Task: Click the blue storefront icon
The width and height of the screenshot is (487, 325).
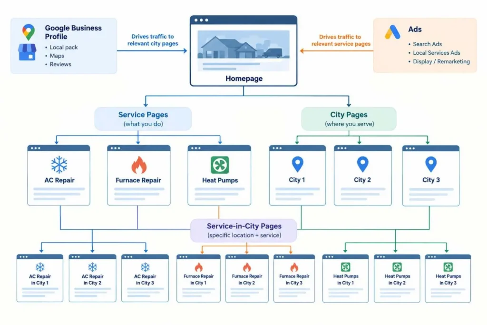Action: (27, 52)
